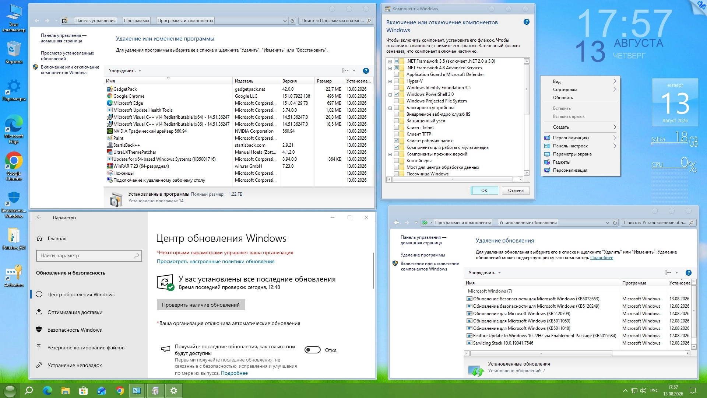Screen dimensions: 707x398
Task: Open the Этот компьютер desktop icon
Action: [14, 18]
